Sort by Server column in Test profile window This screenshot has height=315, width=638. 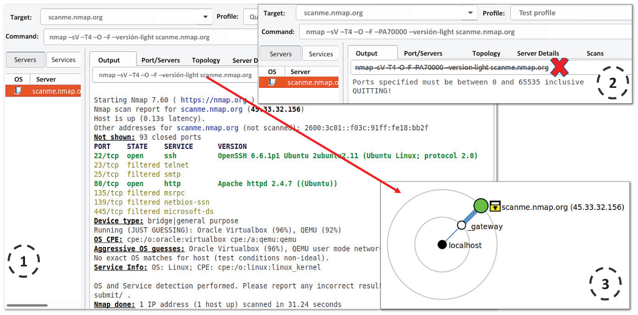[x=311, y=71]
